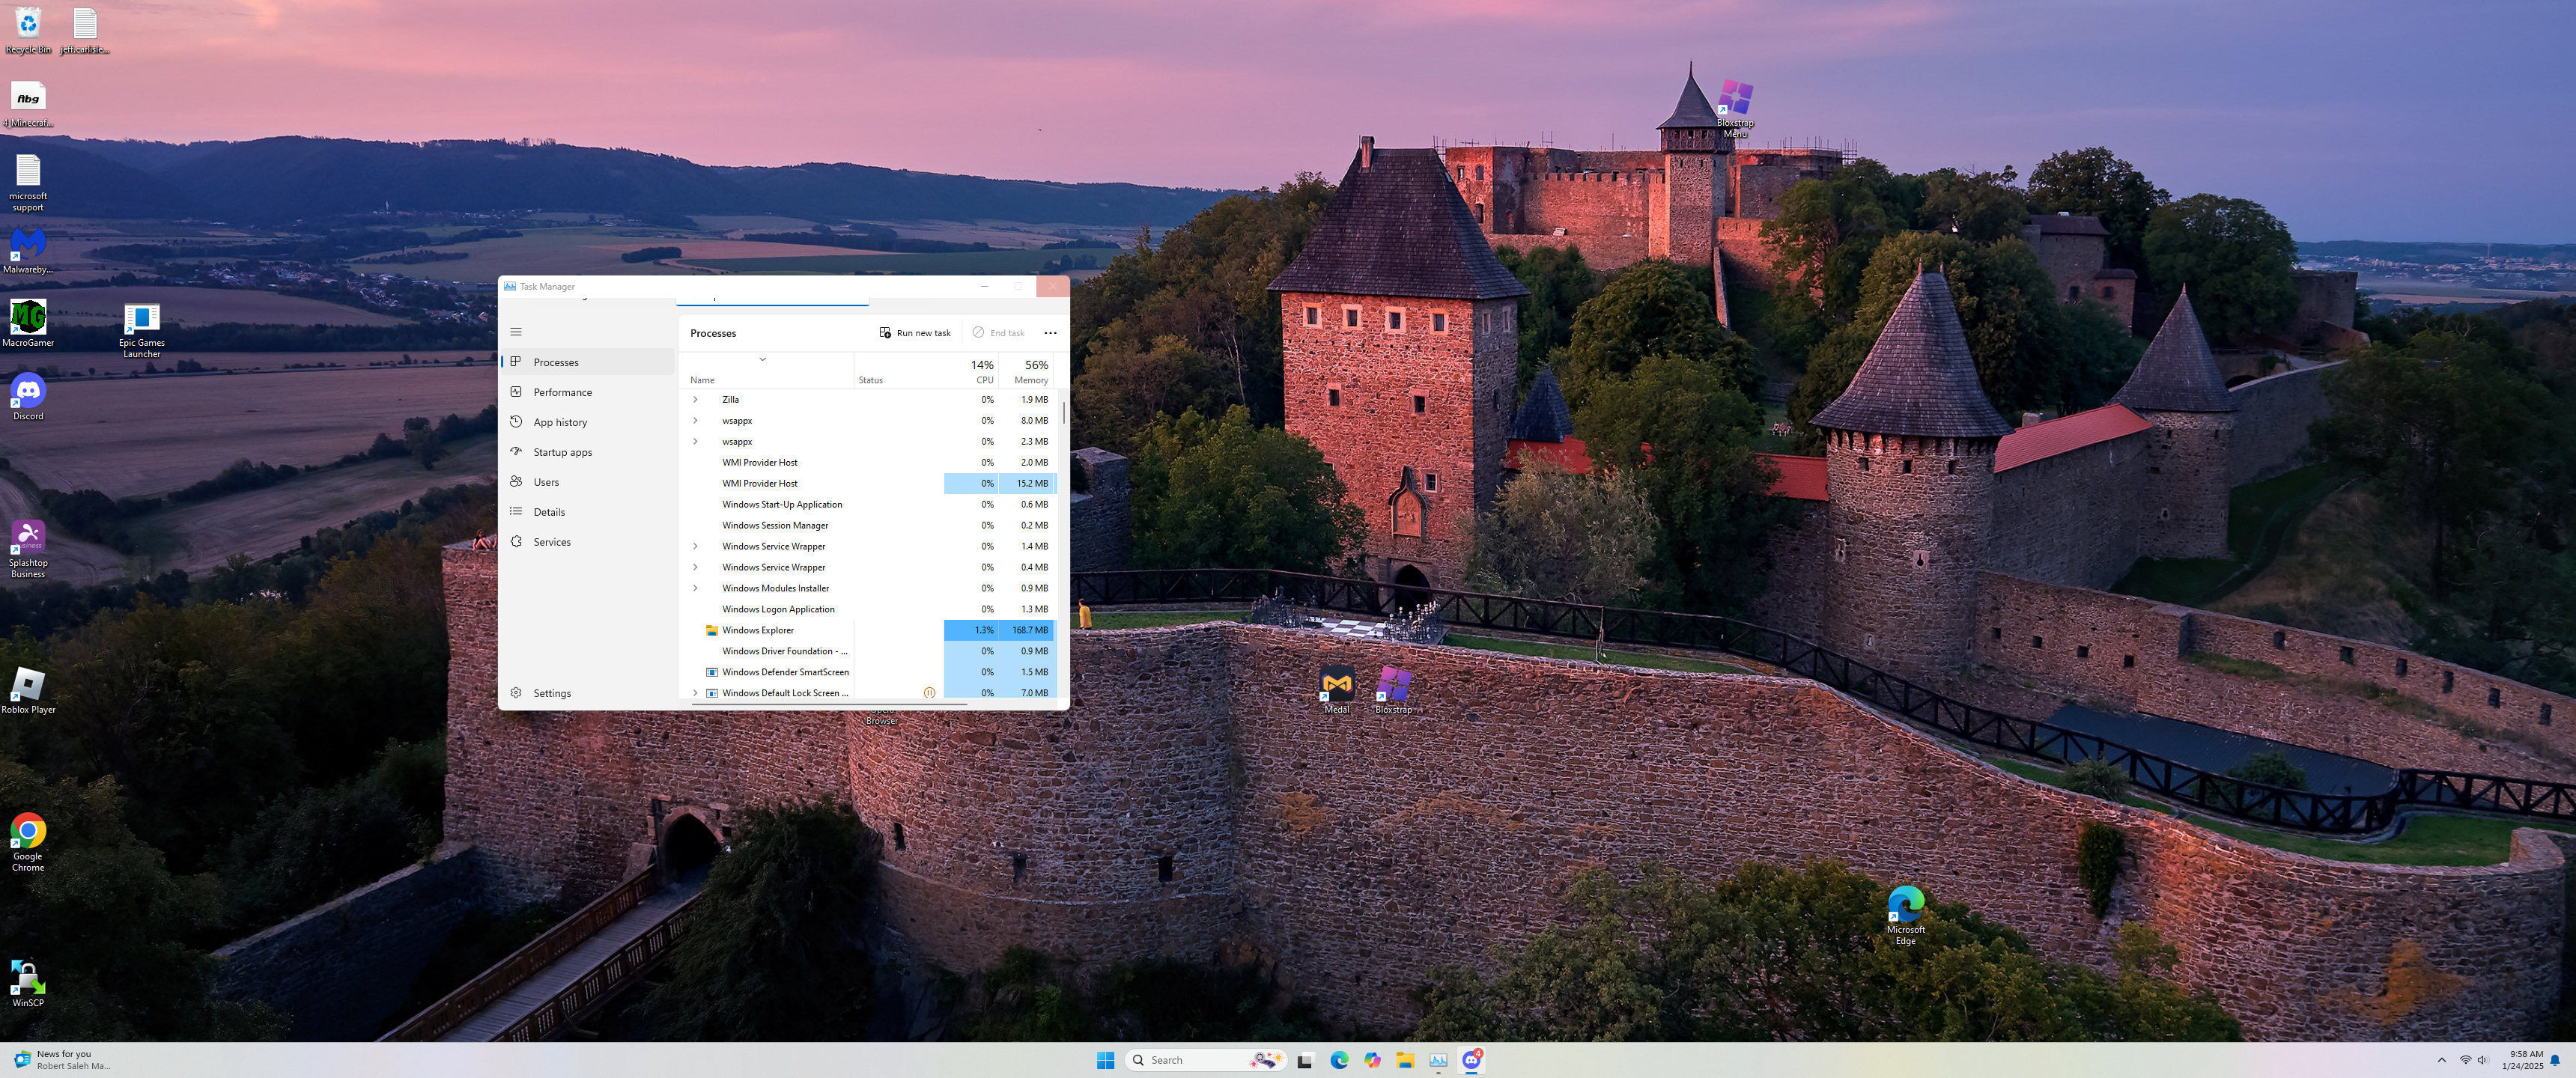Open the Discord desktop shortcut
2576x1078 pixels.
click(x=28, y=392)
